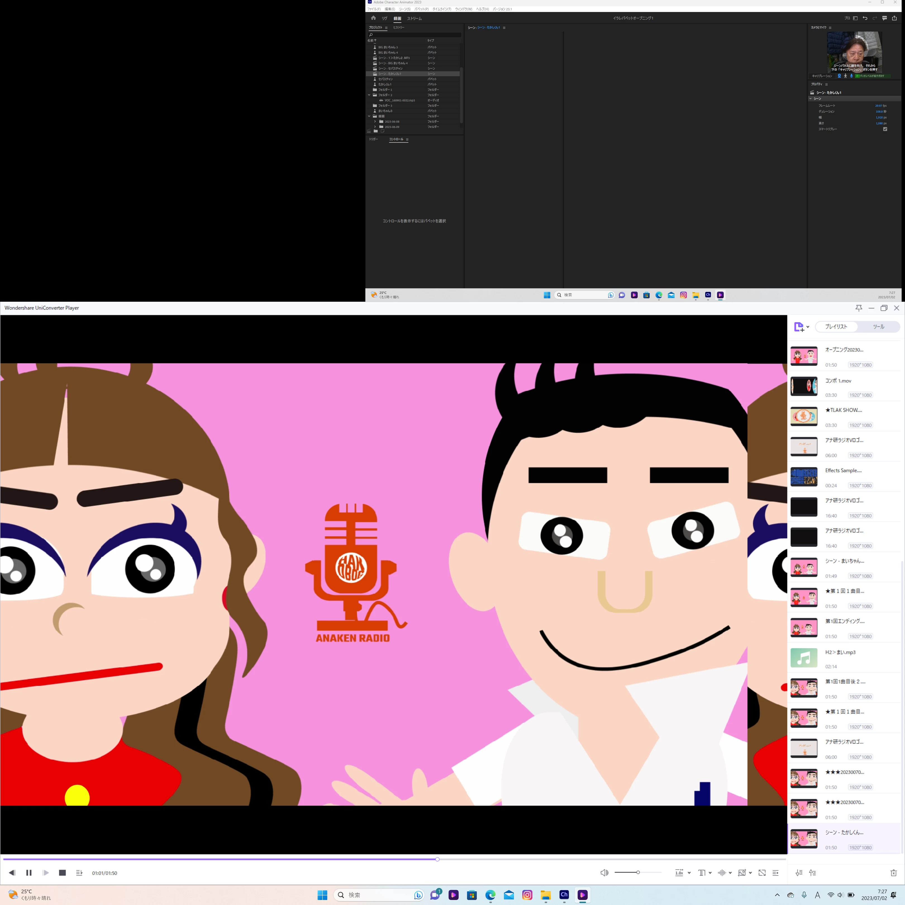Open the playback speed dropdown arrow
This screenshot has width=905, height=905.
click(x=689, y=873)
